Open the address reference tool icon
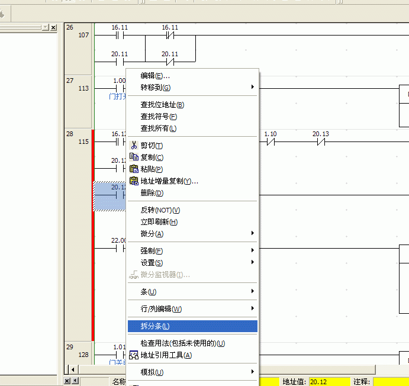This screenshot has width=409, height=386. [134, 355]
